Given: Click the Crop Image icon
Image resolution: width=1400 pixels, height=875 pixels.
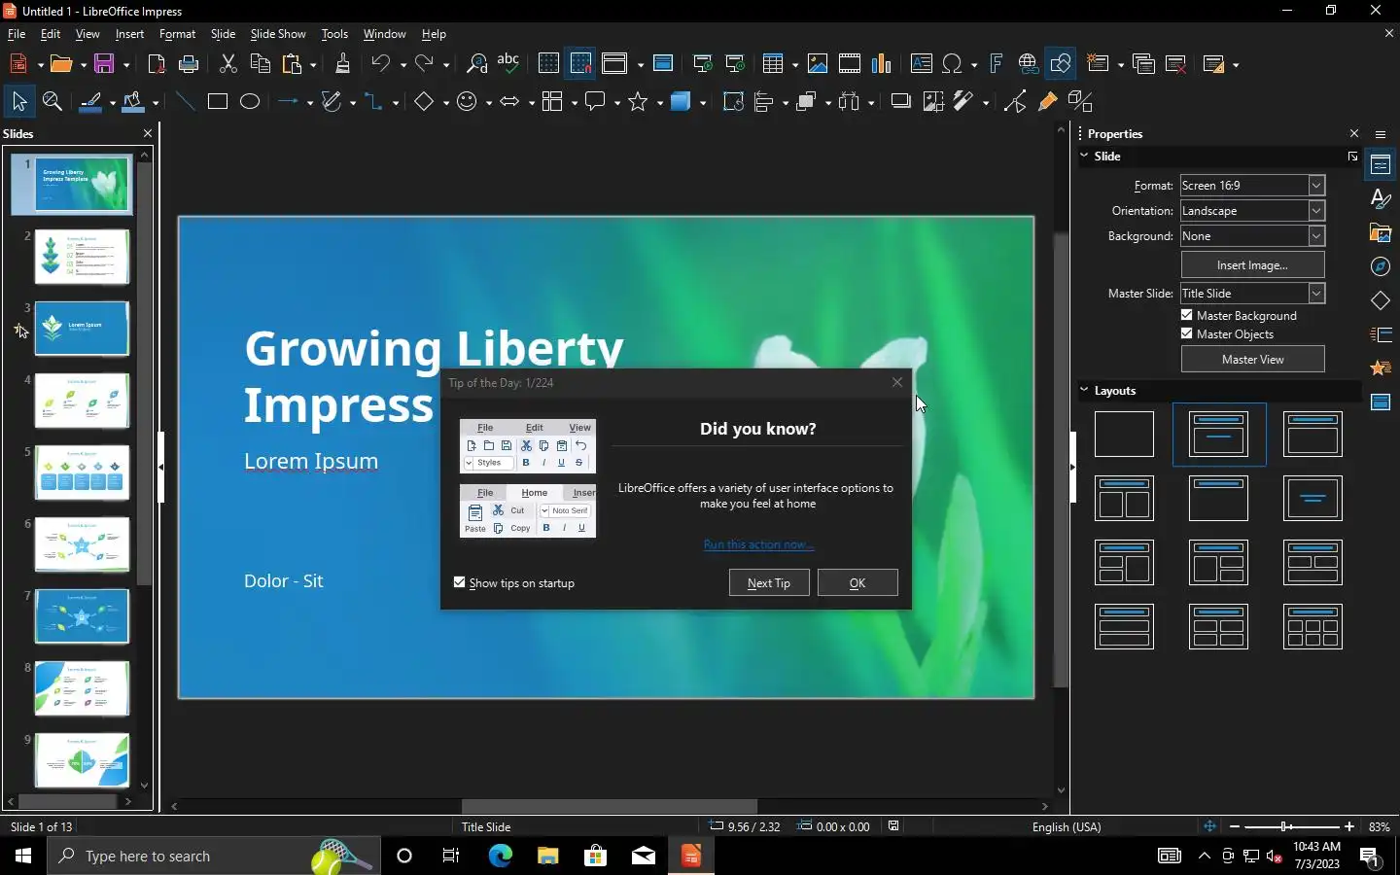Looking at the screenshot, I should pyautogui.click(x=933, y=101).
